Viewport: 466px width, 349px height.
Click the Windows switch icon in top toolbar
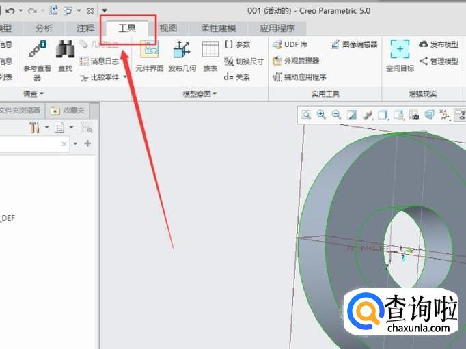pos(68,11)
